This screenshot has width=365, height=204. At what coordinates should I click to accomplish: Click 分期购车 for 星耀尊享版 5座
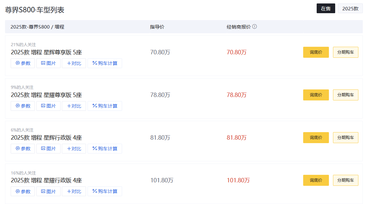coord(346,95)
